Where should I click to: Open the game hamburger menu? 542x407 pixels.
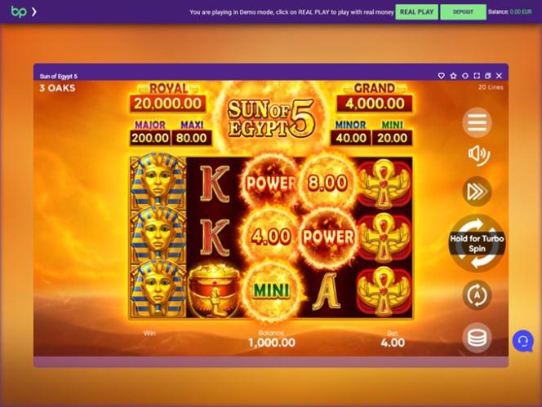(477, 122)
